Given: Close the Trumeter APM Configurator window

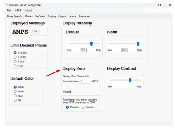Looking at the screenshot, I should click(x=170, y=5).
